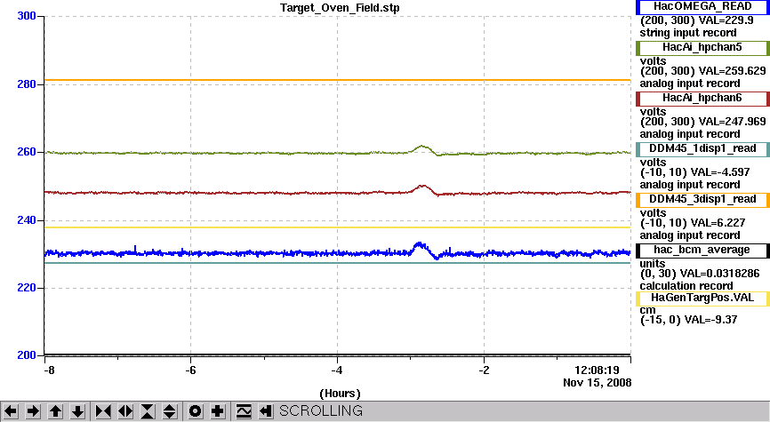This screenshot has height=422, width=770.
Task: Click the vertical zoom-in hourglass icon
Action: [x=148, y=410]
